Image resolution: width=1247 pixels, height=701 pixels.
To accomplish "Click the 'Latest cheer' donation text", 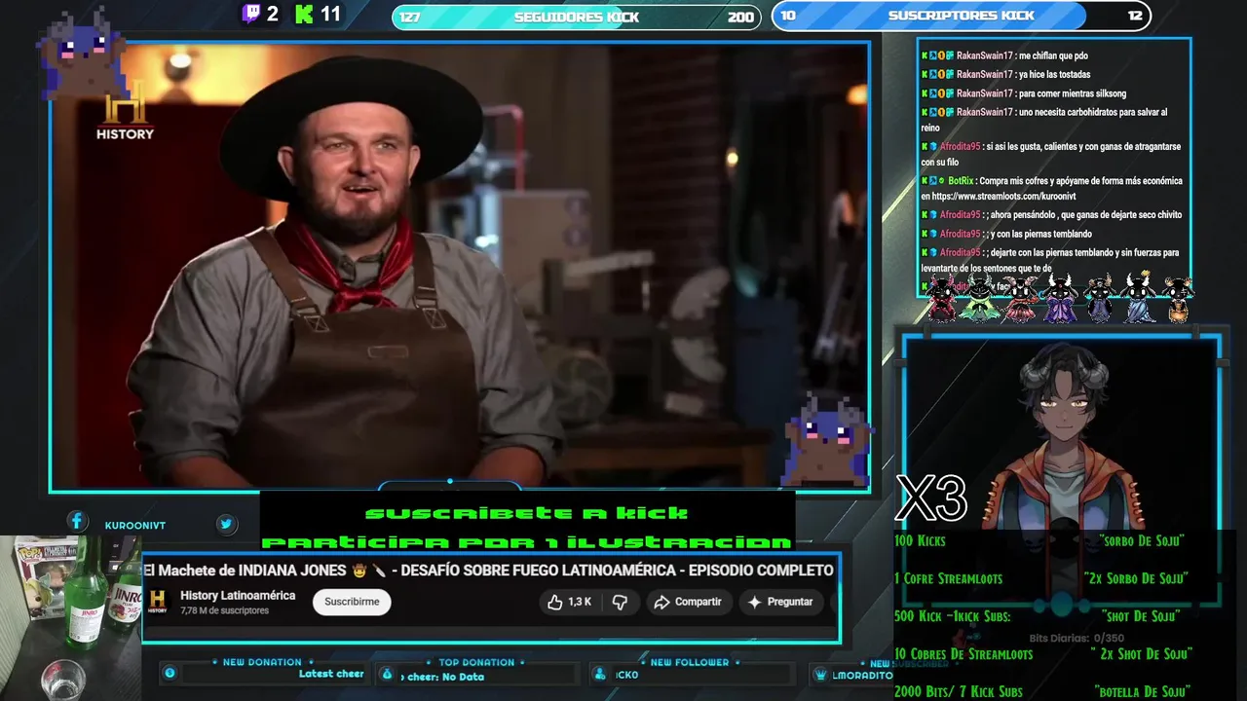I will [x=331, y=674].
